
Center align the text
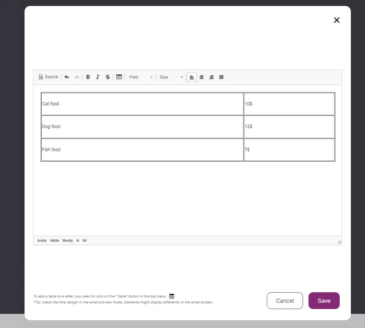pos(201,77)
